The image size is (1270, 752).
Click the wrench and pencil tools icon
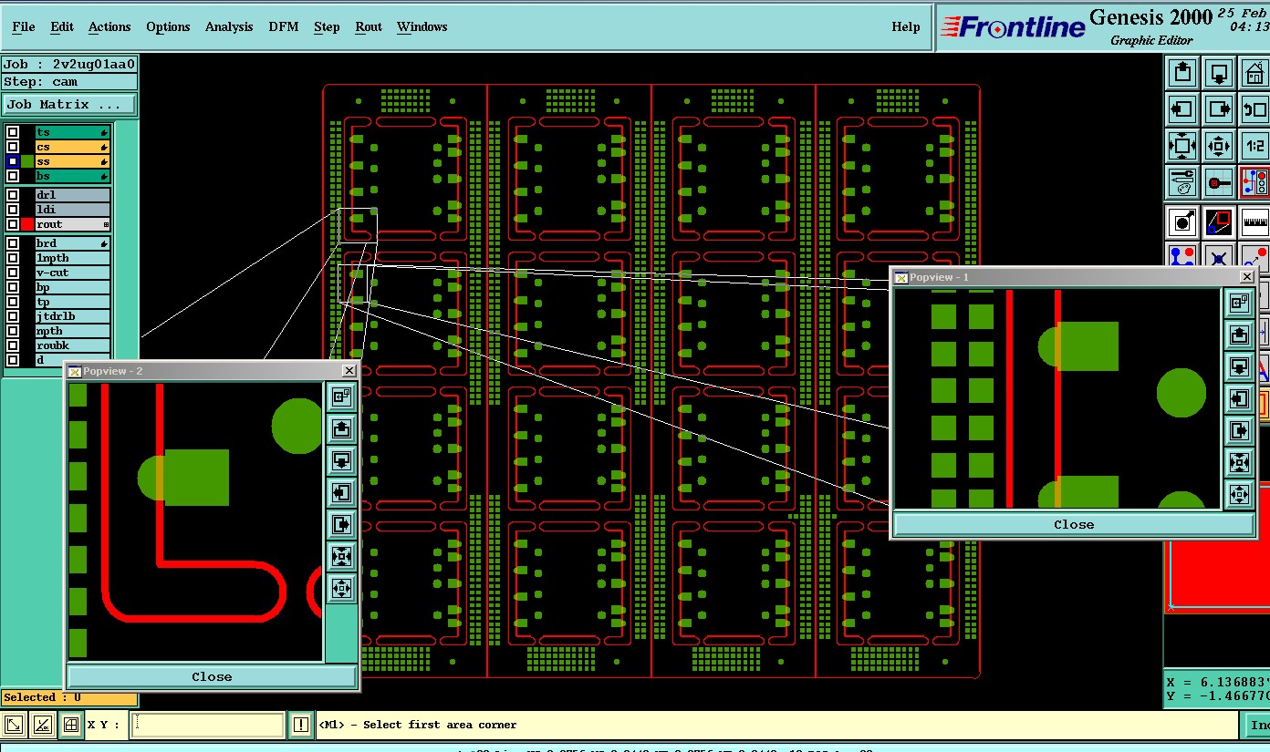pyautogui.click(x=1182, y=182)
